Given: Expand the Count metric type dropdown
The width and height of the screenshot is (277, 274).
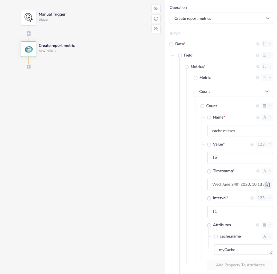Looking at the screenshot, I should coord(233,92).
